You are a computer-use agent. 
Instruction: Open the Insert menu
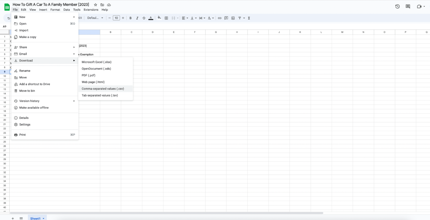coord(43,10)
